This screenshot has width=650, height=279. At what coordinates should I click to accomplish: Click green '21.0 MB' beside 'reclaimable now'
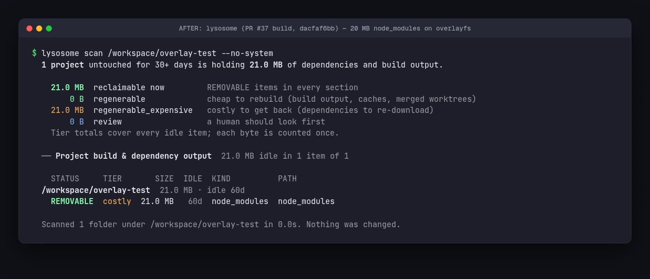[x=67, y=87]
